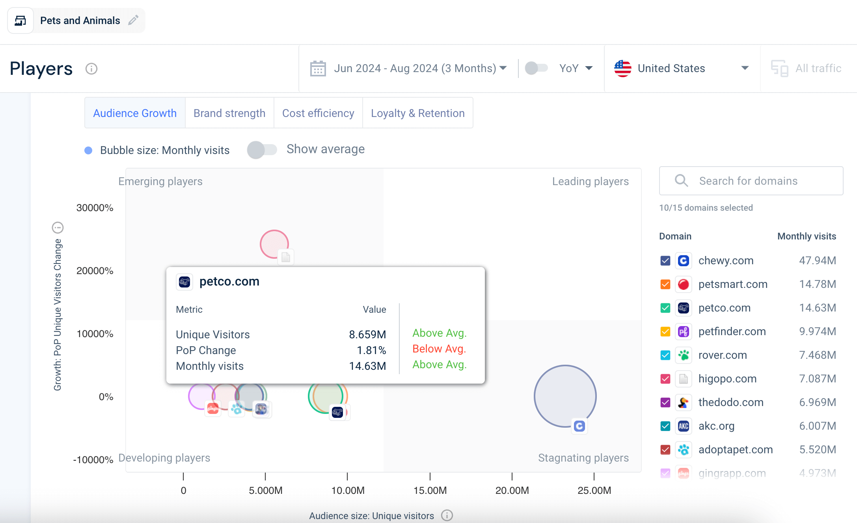Click the large chewy.com bubble
This screenshot has height=523, width=857.
tap(565, 396)
